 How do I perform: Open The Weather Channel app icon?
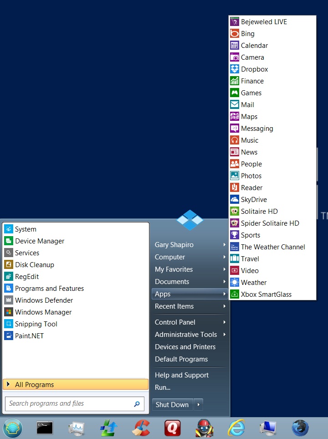tap(235, 247)
